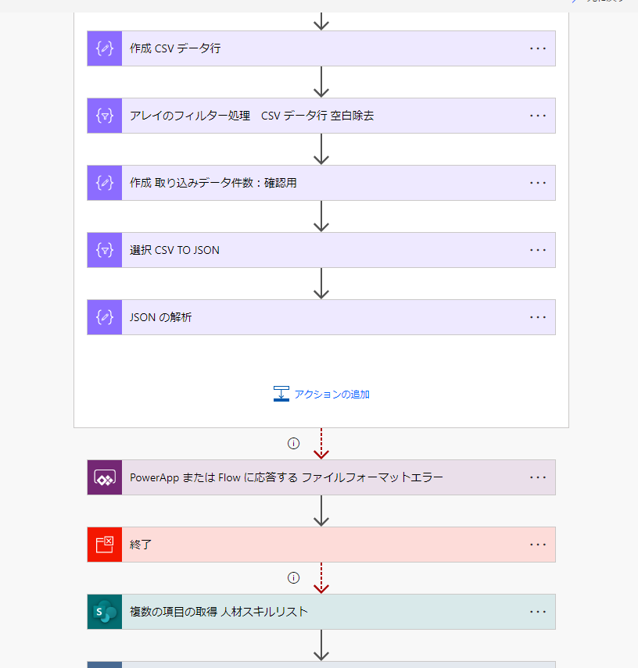Click the JSON の解析 action icon

click(105, 317)
